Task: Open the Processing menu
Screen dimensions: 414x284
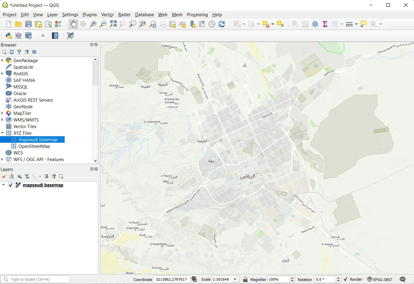Action: coord(197,14)
